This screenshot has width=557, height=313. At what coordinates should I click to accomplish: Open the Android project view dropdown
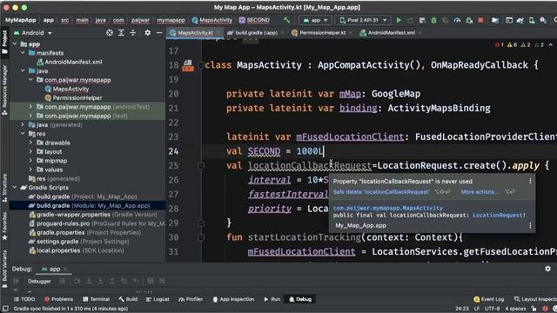(x=33, y=33)
